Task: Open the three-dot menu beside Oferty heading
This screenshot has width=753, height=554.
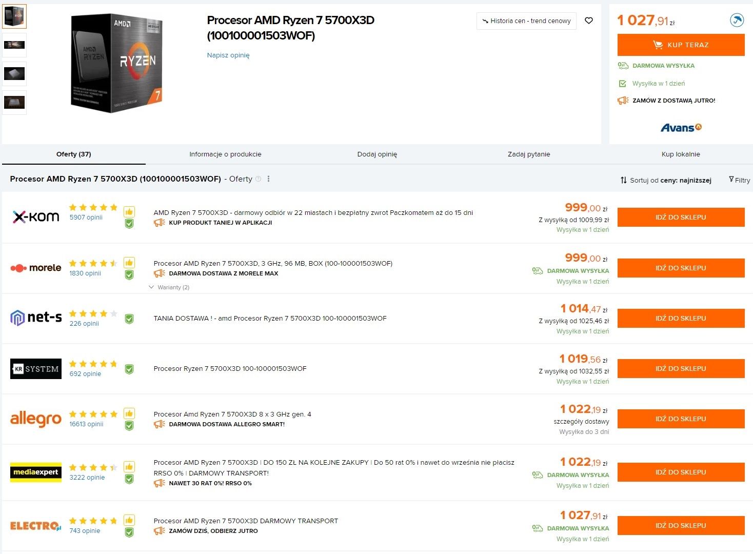Action: pyautogui.click(x=268, y=179)
